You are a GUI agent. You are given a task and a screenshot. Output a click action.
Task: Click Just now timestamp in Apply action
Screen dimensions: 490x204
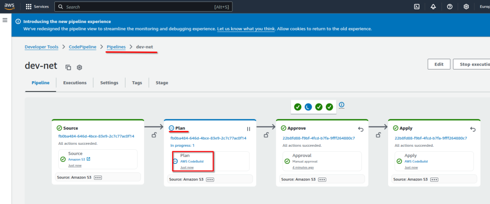coord(411,167)
